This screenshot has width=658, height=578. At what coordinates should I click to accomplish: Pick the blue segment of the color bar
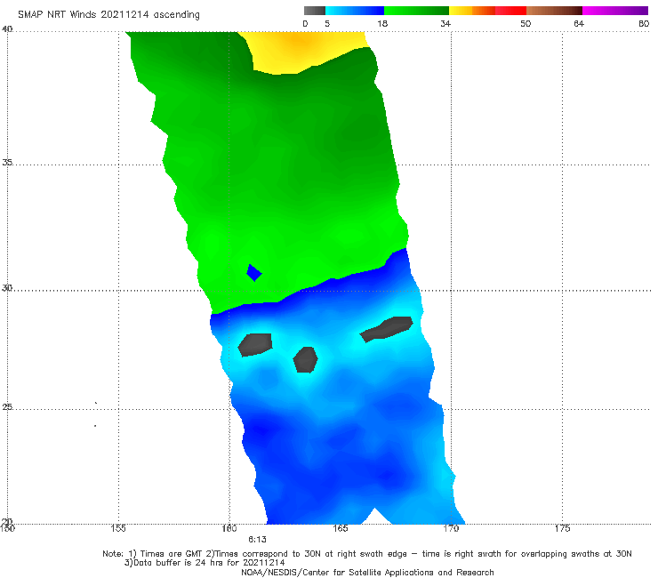355,11
